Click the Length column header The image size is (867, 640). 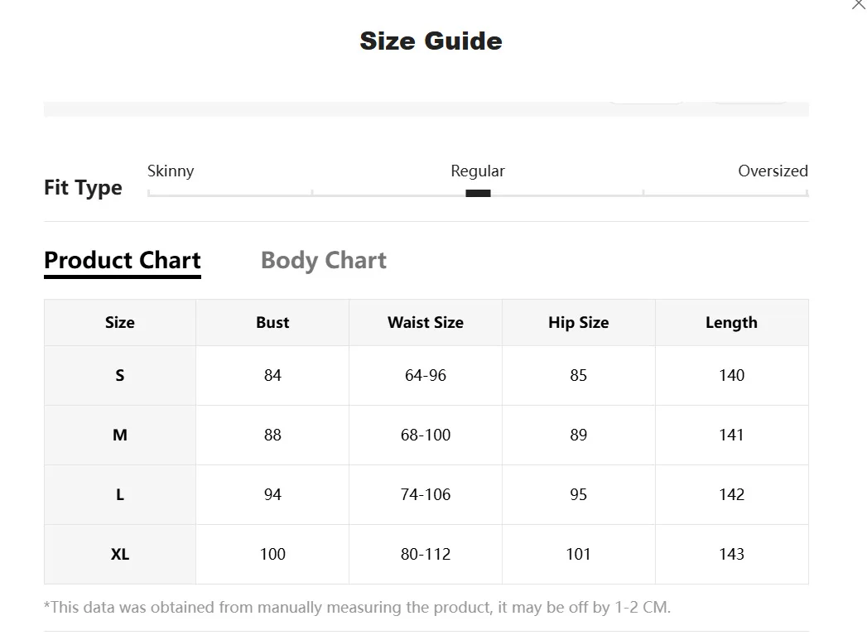point(731,323)
